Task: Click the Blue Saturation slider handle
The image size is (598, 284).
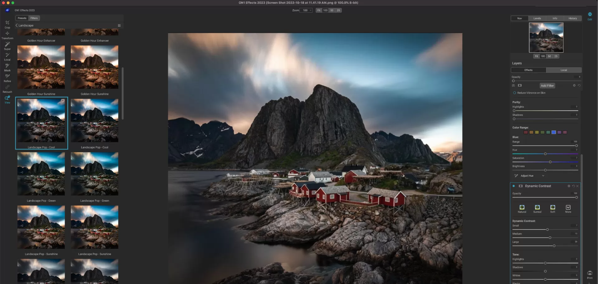Action: click(x=550, y=162)
